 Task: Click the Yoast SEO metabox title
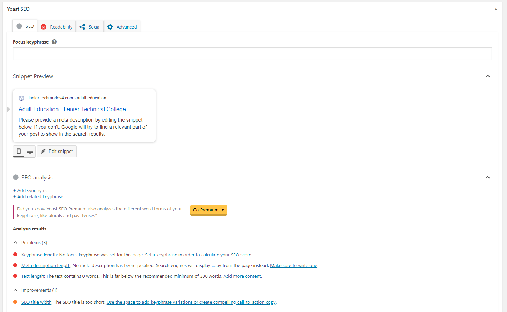click(x=18, y=9)
